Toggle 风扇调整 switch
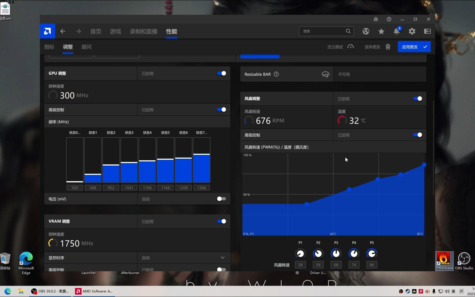 point(418,98)
